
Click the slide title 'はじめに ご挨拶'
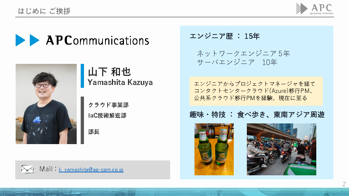coord(44,11)
